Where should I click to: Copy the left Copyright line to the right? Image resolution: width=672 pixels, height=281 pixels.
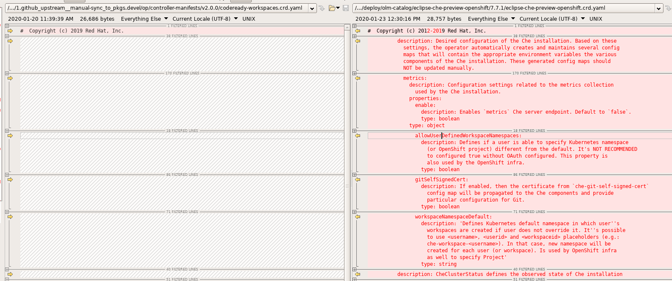click(10, 31)
